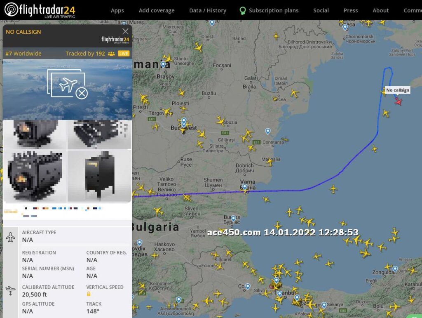
Task: Open the Data / History menu
Action: pyautogui.click(x=208, y=10)
